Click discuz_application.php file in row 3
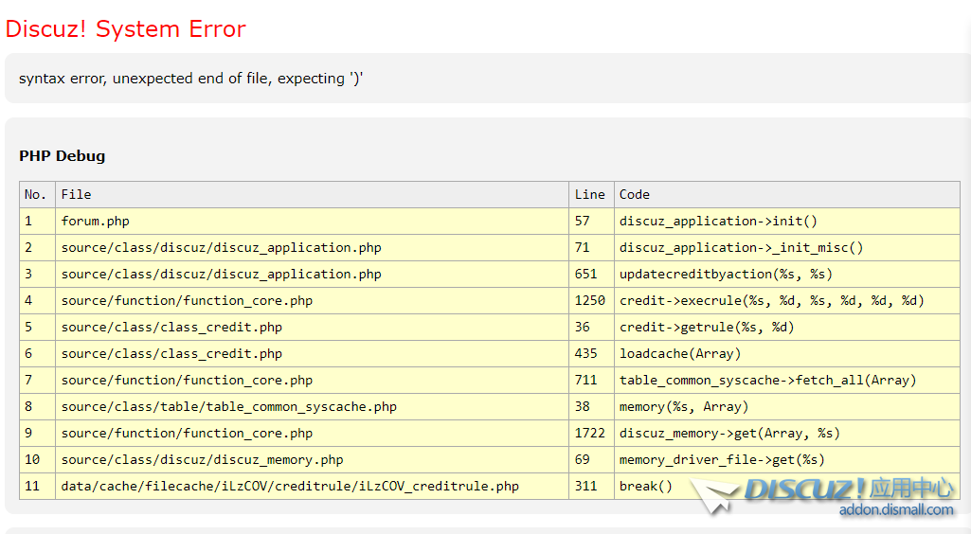 (312, 275)
